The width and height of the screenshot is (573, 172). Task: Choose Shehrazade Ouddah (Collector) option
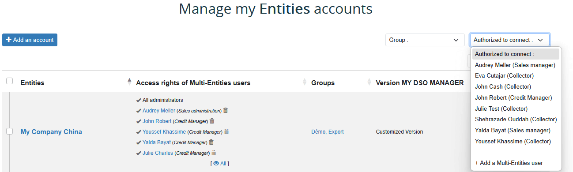click(x=516, y=119)
